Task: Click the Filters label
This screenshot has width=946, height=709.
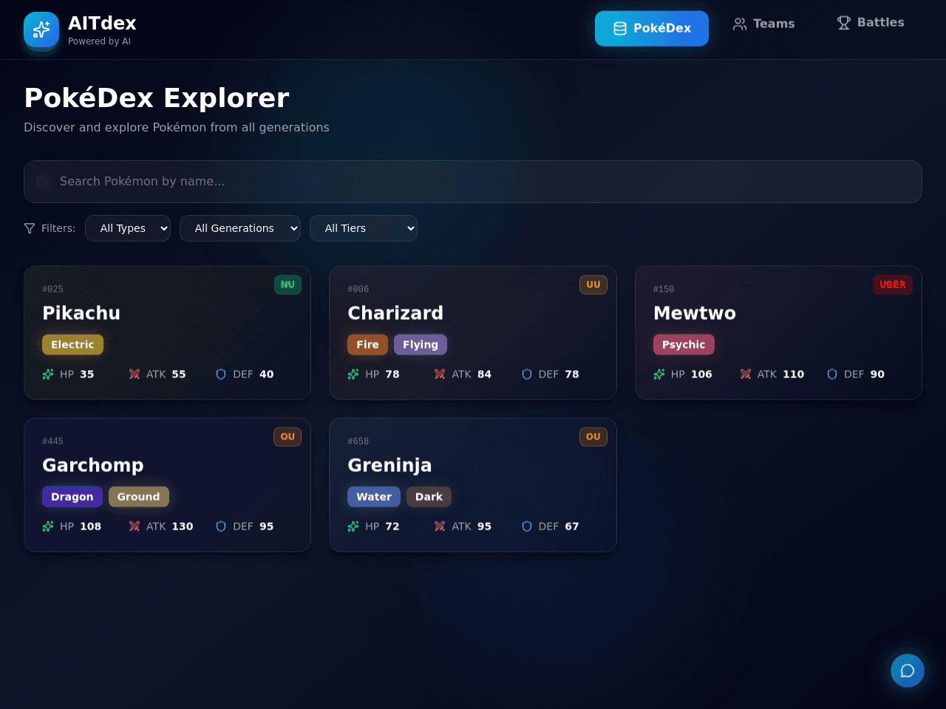Action: pos(58,228)
